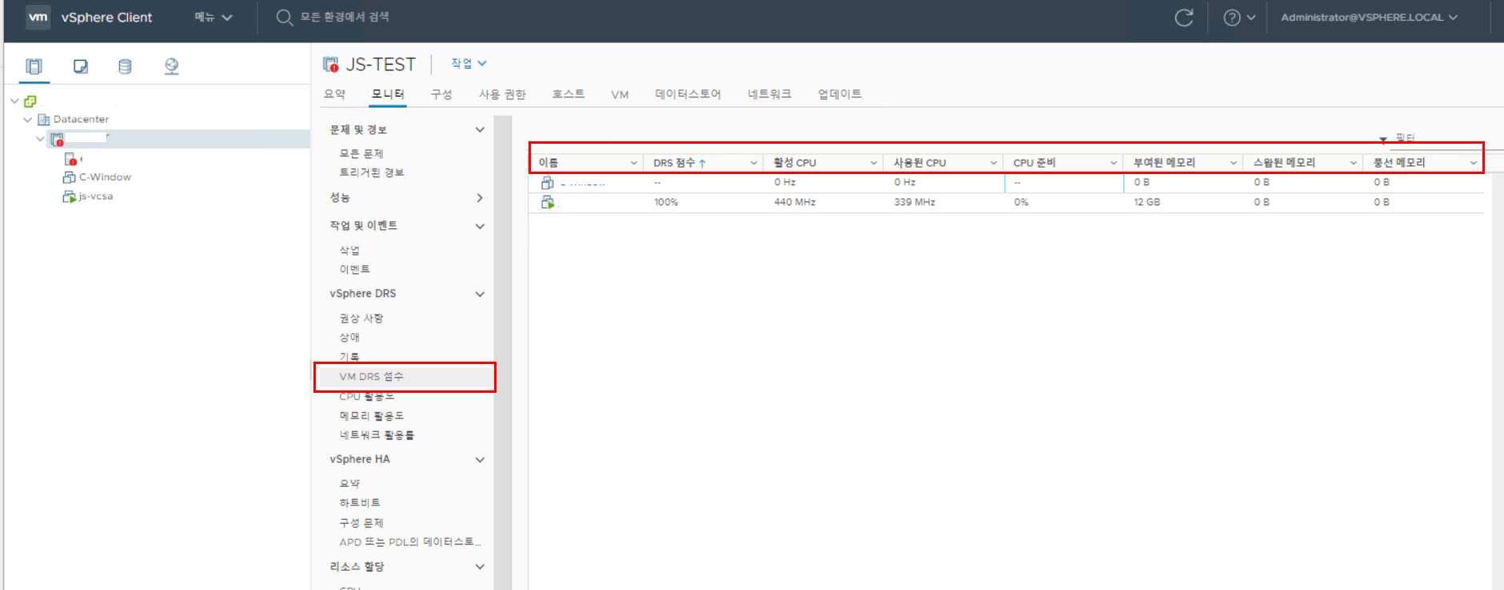The width and height of the screenshot is (1504, 590).
Task: Switch to the 데이터스토어 tab
Action: click(x=688, y=94)
